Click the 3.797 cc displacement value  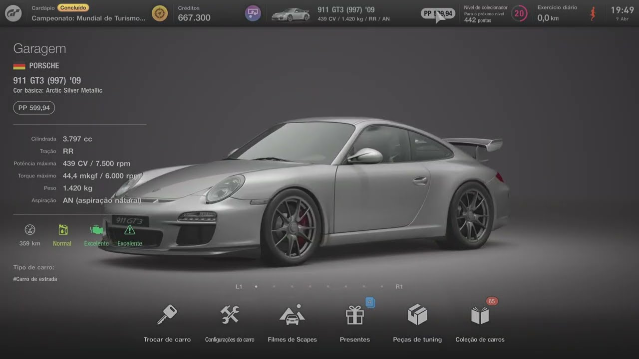[x=77, y=139]
